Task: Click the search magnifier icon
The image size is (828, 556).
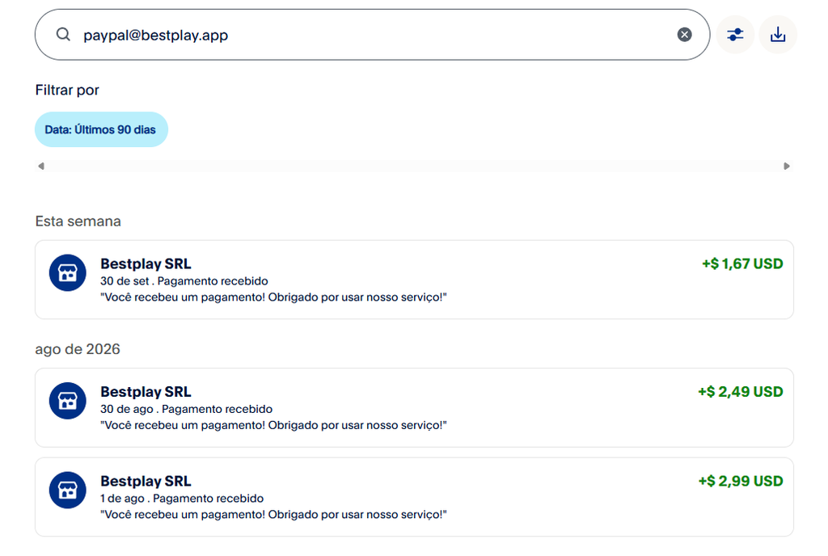Action: 63,35
